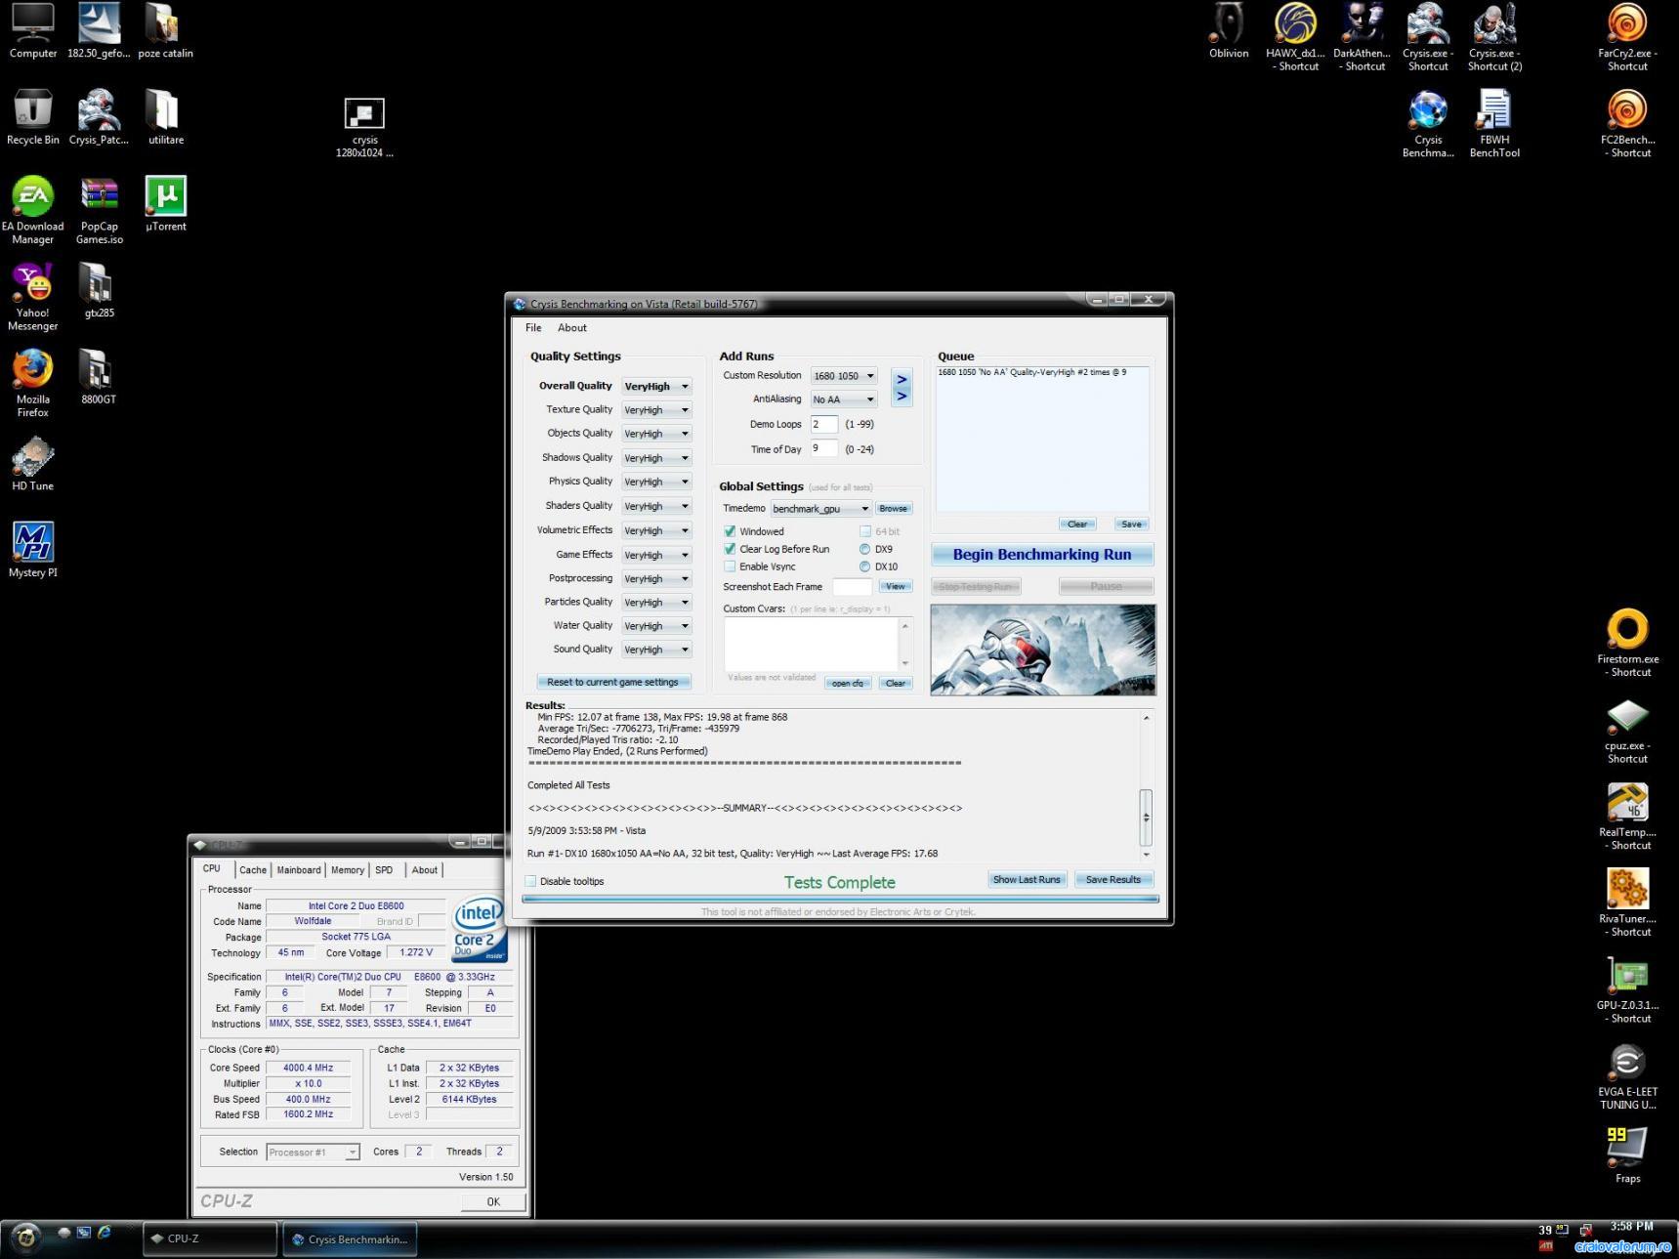The image size is (1679, 1259).
Task: Check the Disable tooltips checkbox
Action: 531,881
